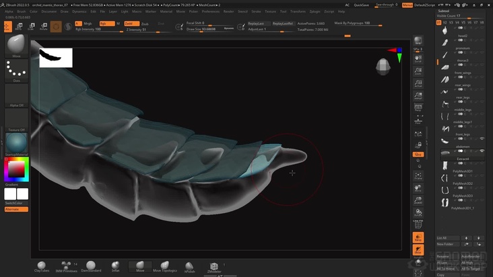Image resolution: width=493 pixels, height=277 pixels.
Task: Open the Zplugin menu
Action: coord(315,11)
